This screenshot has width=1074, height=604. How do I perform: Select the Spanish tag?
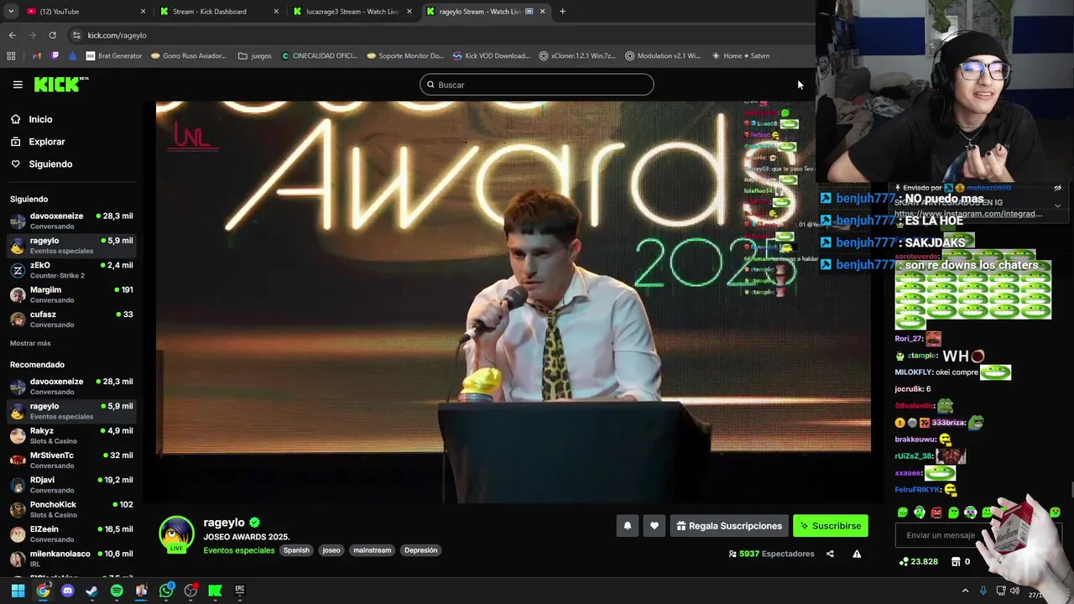coord(296,550)
